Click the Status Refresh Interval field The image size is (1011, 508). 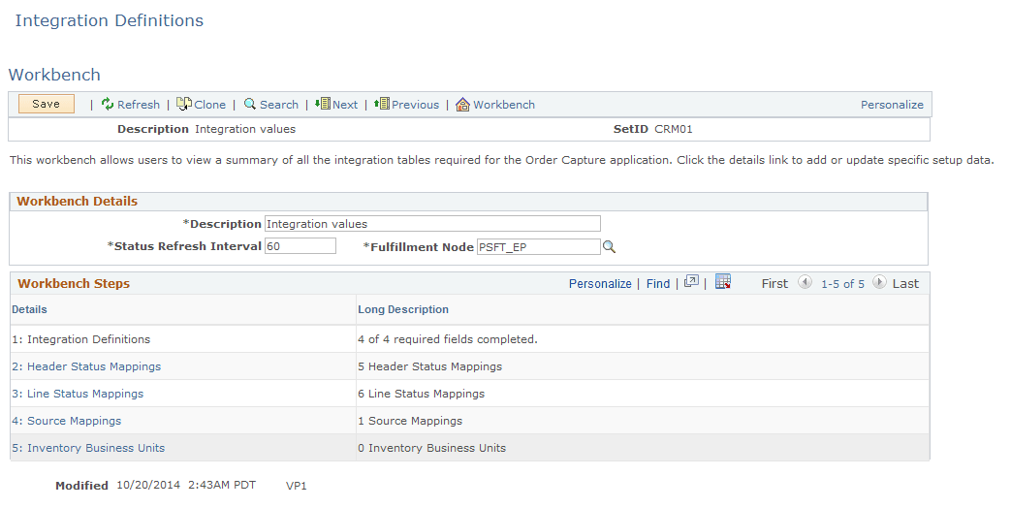300,245
